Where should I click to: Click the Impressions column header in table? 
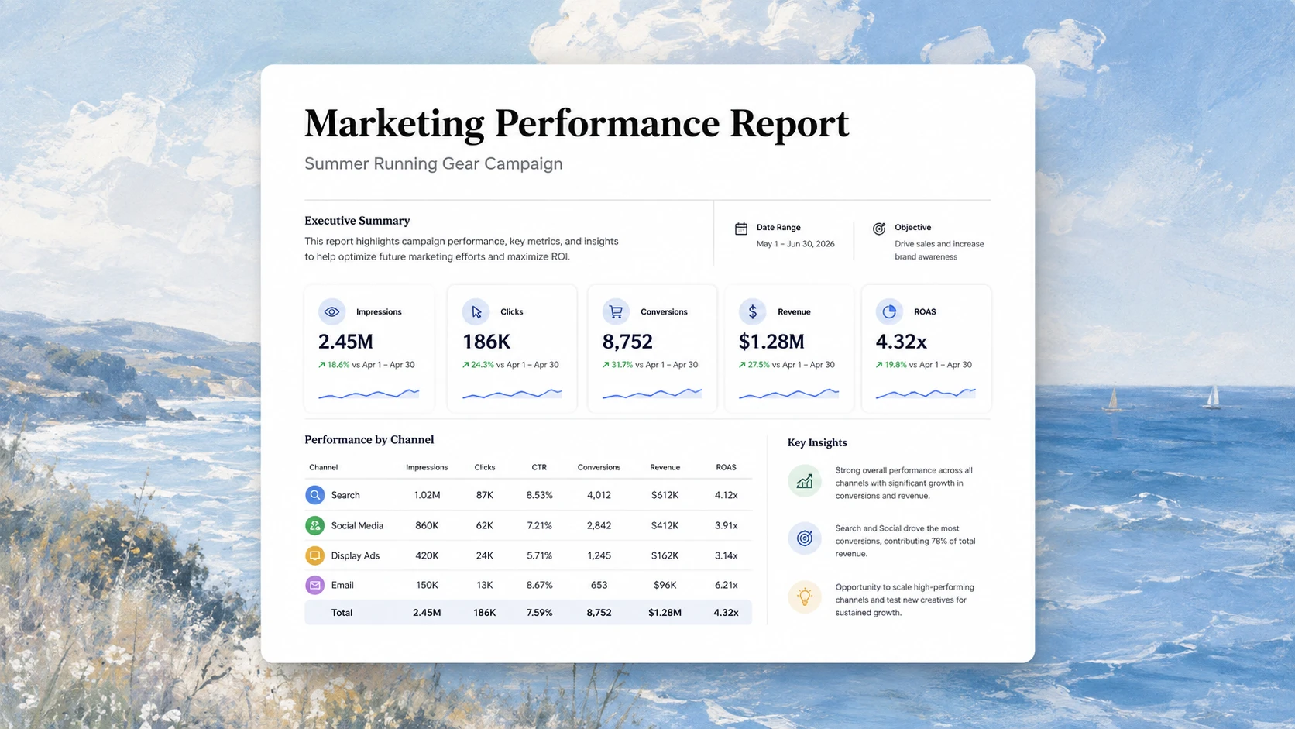point(427,467)
